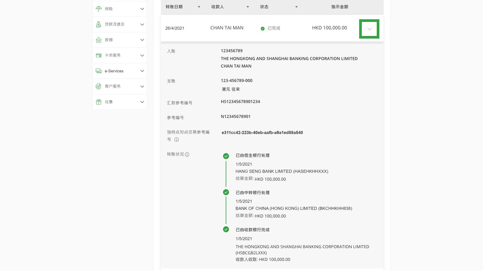Expand the 贷款及透支 menu chevron
483x271 pixels.
coord(142,24)
